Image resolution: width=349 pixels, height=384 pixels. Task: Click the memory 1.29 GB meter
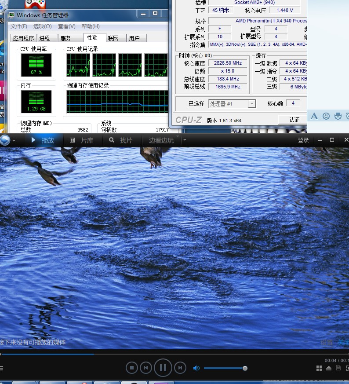[36, 102]
